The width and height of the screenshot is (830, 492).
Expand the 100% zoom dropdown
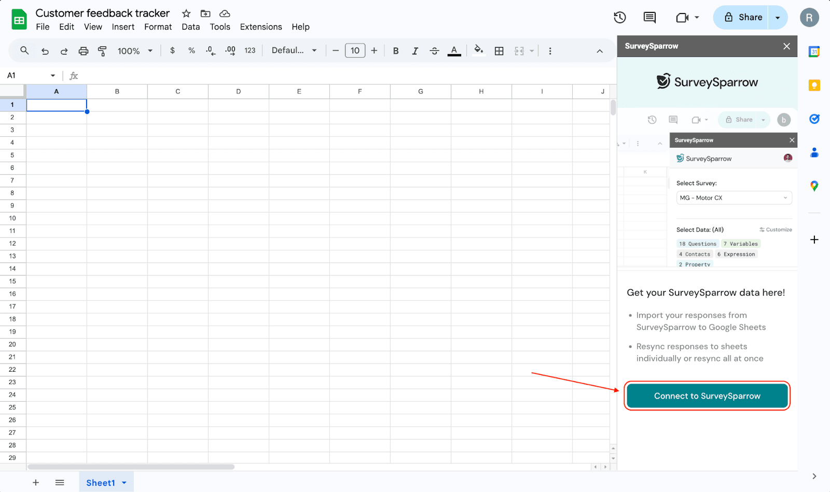(x=135, y=51)
